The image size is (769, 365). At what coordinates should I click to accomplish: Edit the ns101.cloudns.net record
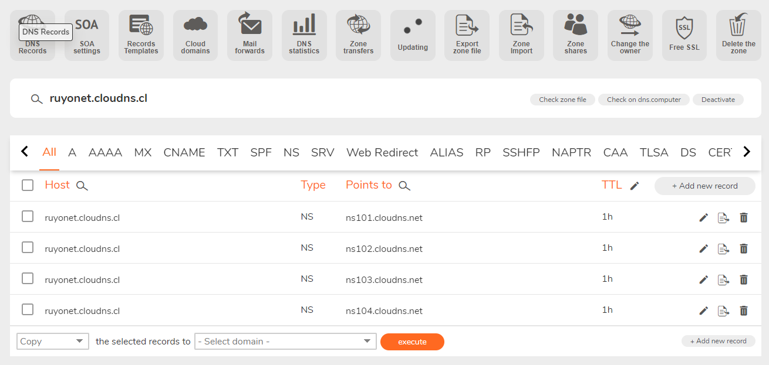click(x=704, y=217)
